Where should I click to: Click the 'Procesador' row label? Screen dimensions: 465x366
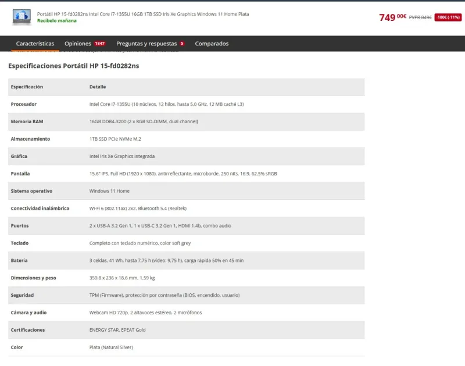(24, 104)
